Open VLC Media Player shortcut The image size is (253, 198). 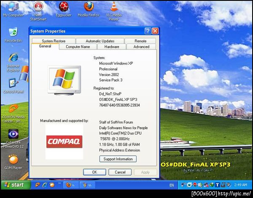pos(114,11)
